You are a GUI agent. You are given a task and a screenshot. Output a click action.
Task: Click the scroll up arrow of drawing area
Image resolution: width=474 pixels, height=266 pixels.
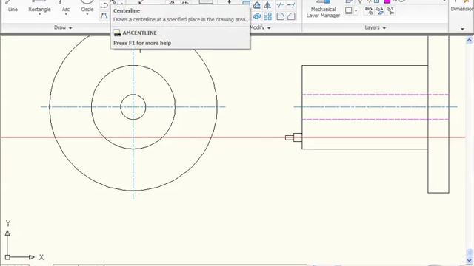(469, 41)
